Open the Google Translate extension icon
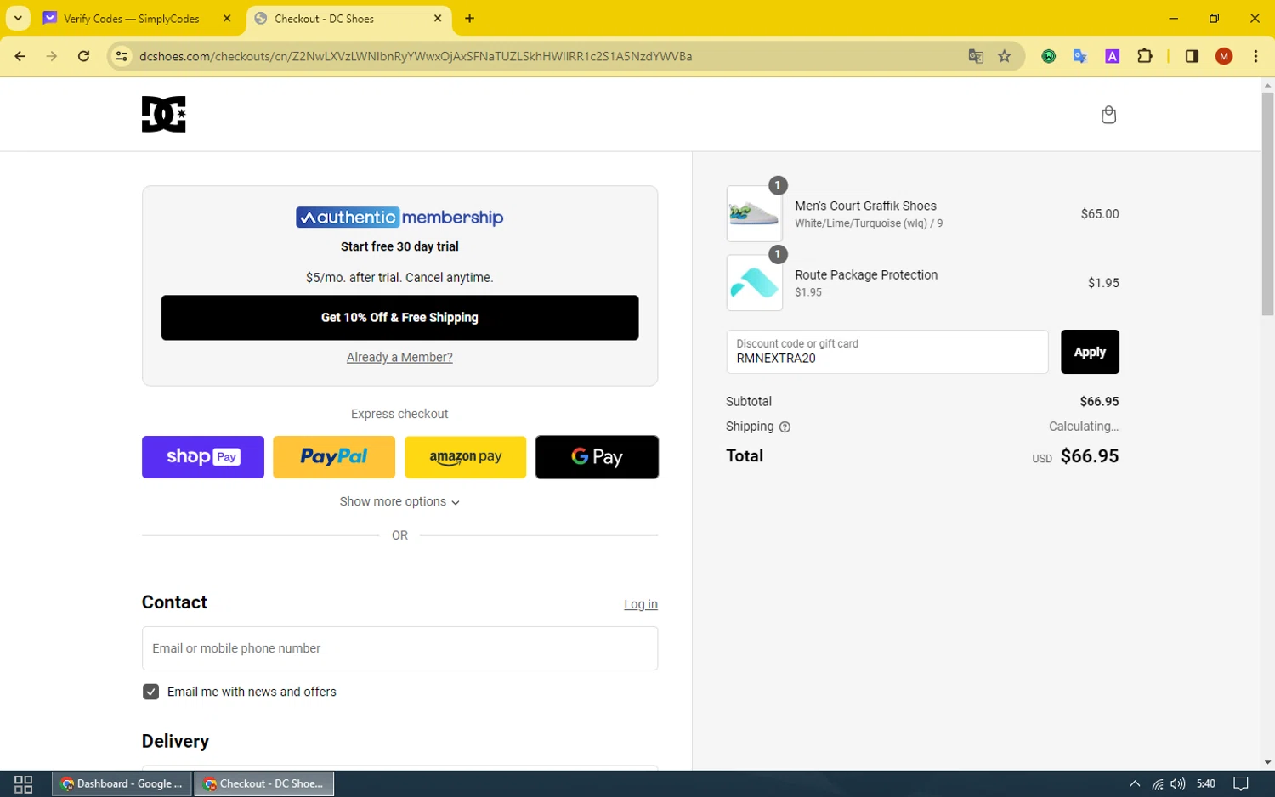1275x797 pixels. click(x=1080, y=56)
